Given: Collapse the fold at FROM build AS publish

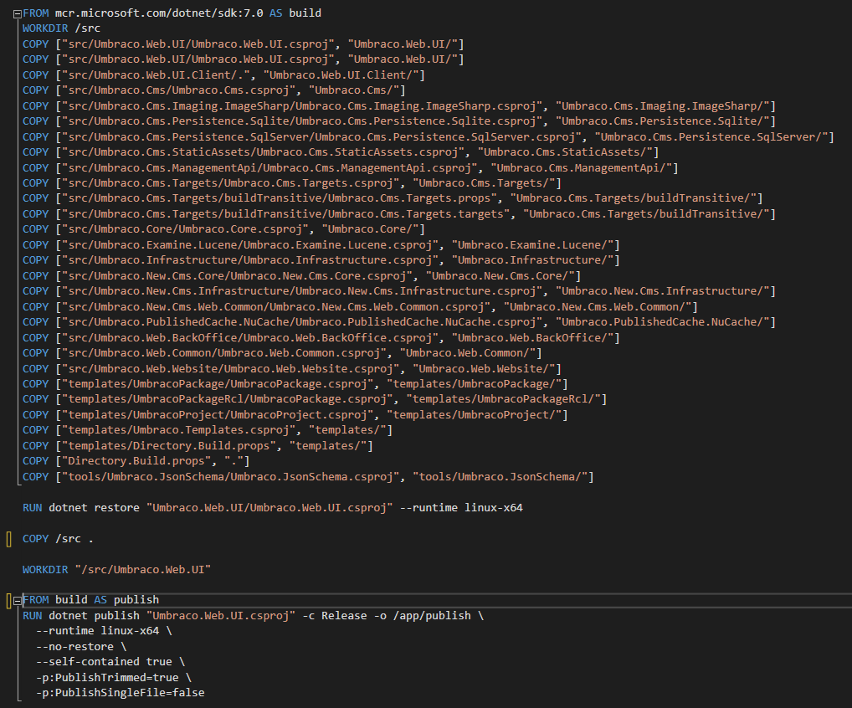Looking at the screenshot, I should (17, 600).
